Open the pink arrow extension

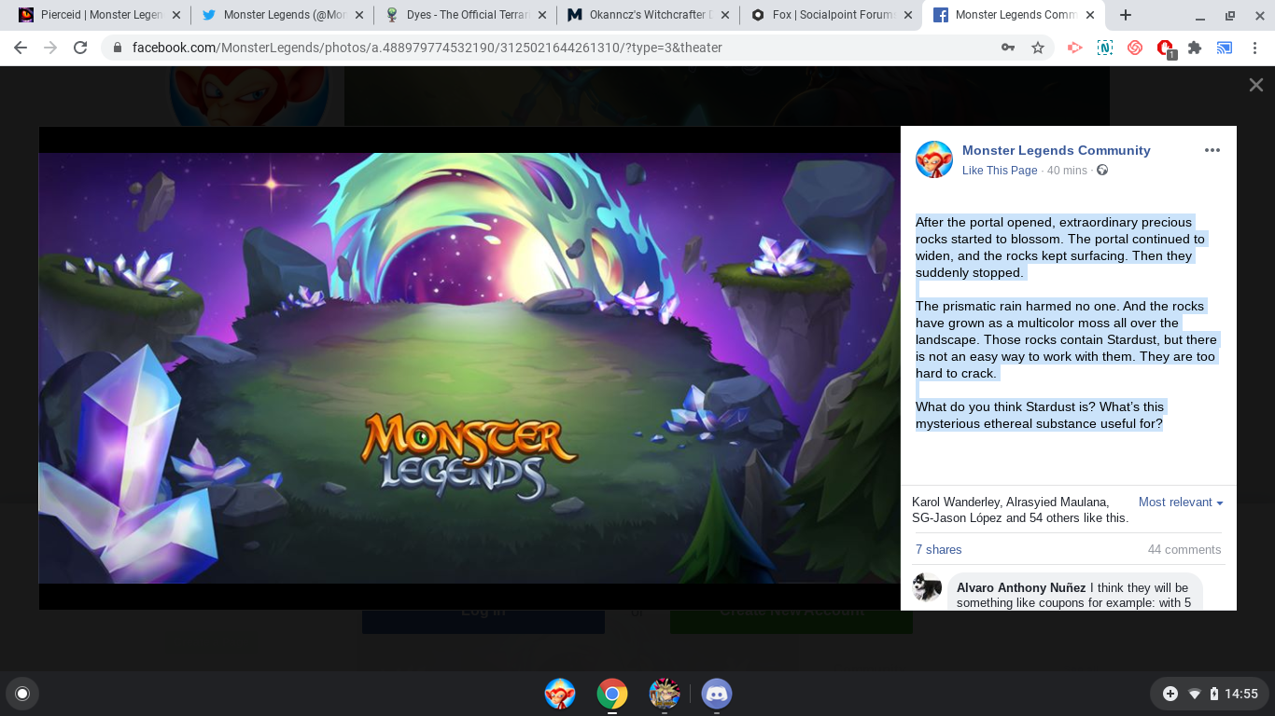click(1075, 48)
